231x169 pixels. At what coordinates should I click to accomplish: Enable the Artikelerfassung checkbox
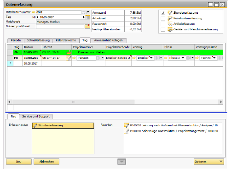(163, 24)
